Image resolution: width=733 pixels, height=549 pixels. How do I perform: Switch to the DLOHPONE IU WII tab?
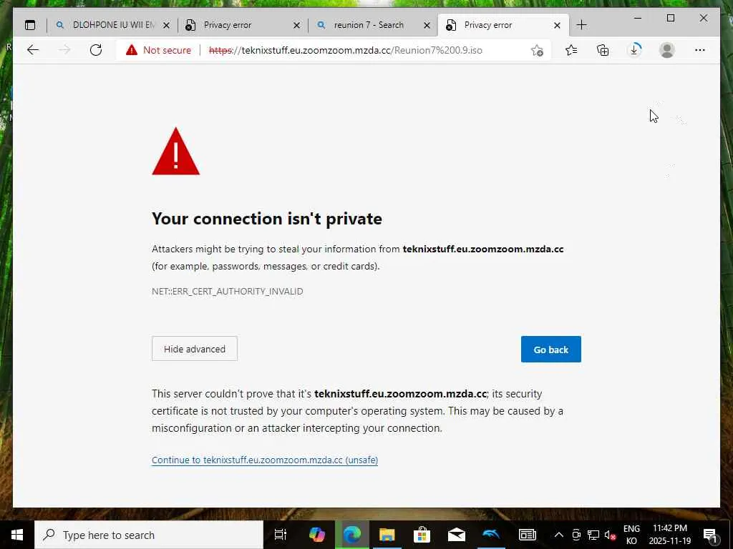point(112,25)
